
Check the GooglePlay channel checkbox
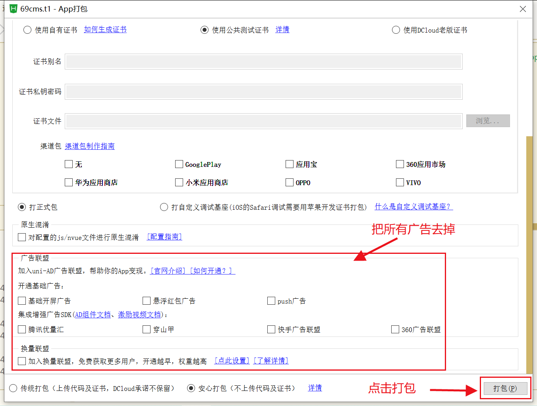179,164
